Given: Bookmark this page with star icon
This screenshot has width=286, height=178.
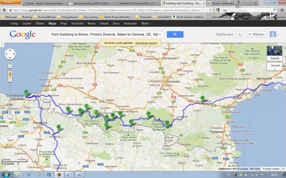Looking at the screenshot, I should (x=202, y=10).
